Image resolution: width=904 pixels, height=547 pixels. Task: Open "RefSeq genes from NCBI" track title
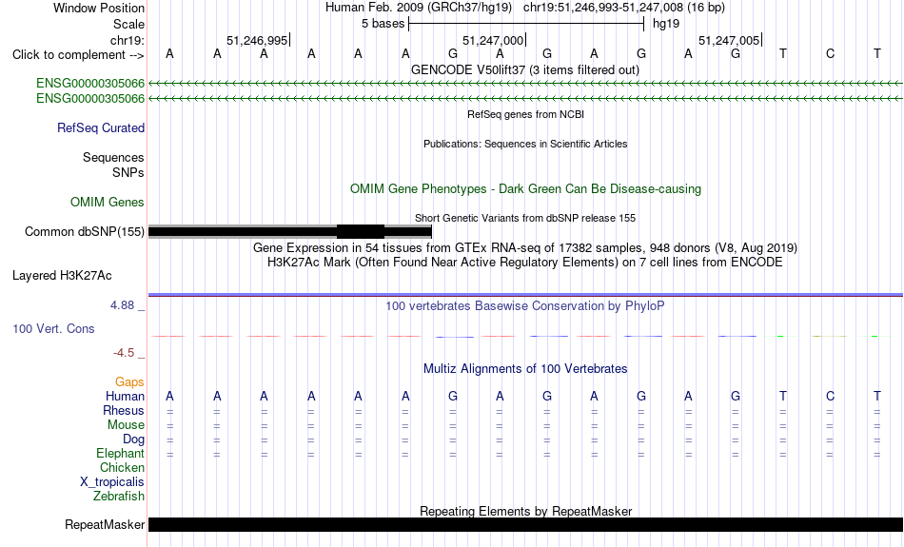coord(525,114)
